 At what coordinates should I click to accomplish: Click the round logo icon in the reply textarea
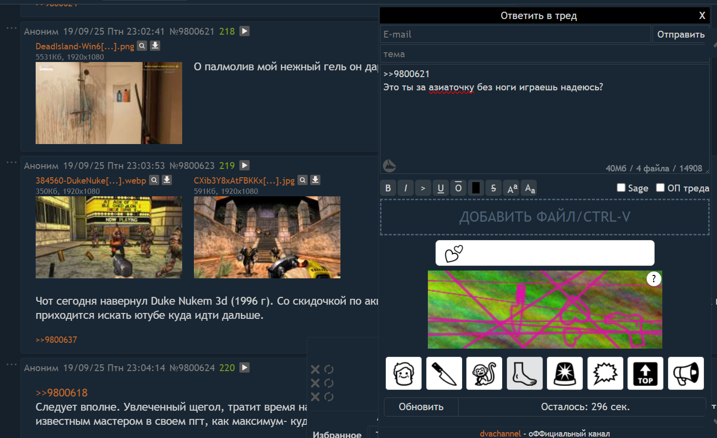pyautogui.click(x=389, y=166)
